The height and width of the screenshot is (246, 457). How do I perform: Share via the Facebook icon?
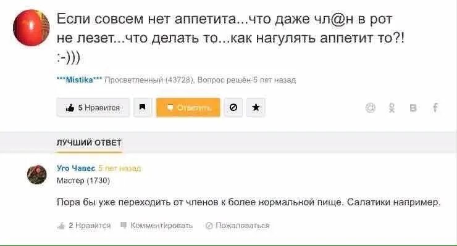click(x=435, y=108)
